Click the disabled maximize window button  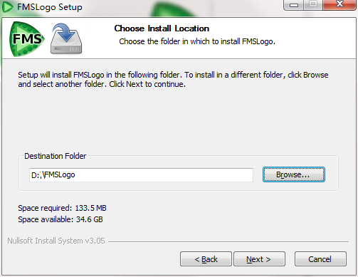313,4
